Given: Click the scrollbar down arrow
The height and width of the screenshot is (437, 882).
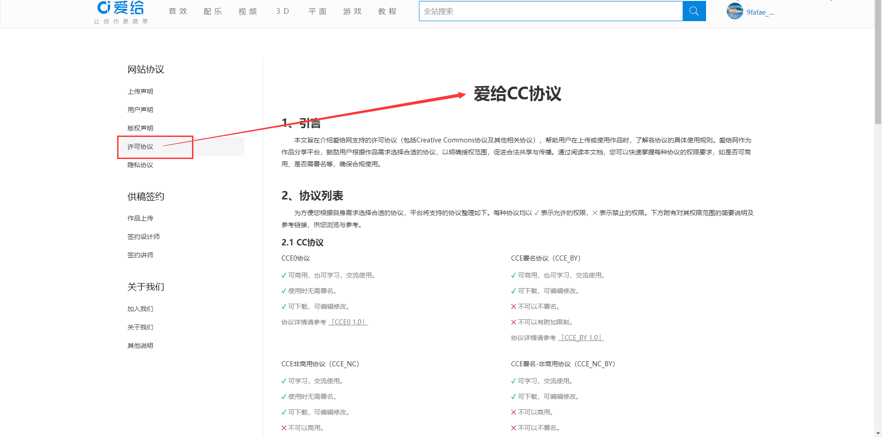Looking at the screenshot, I should tap(878, 433).
